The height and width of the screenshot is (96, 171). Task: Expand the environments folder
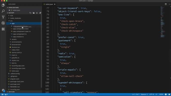coord(17,42)
